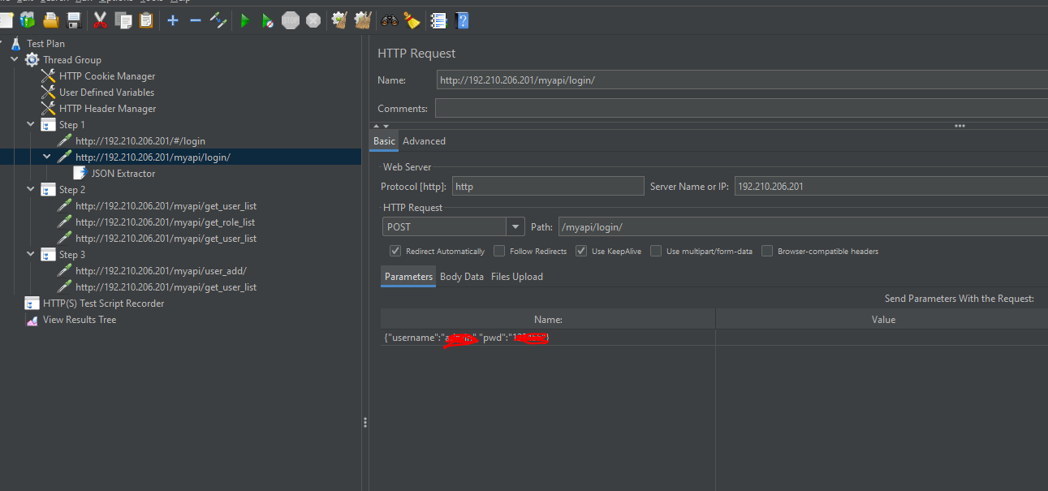Switch to the Basic tab
The width and height of the screenshot is (1048, 491).
[x=384, y=141]
